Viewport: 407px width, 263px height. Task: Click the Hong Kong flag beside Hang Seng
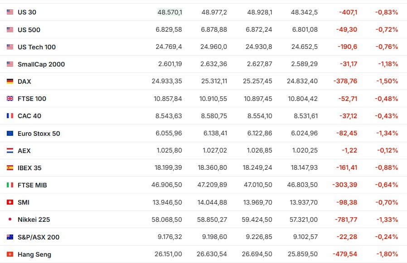click(10, 254)
